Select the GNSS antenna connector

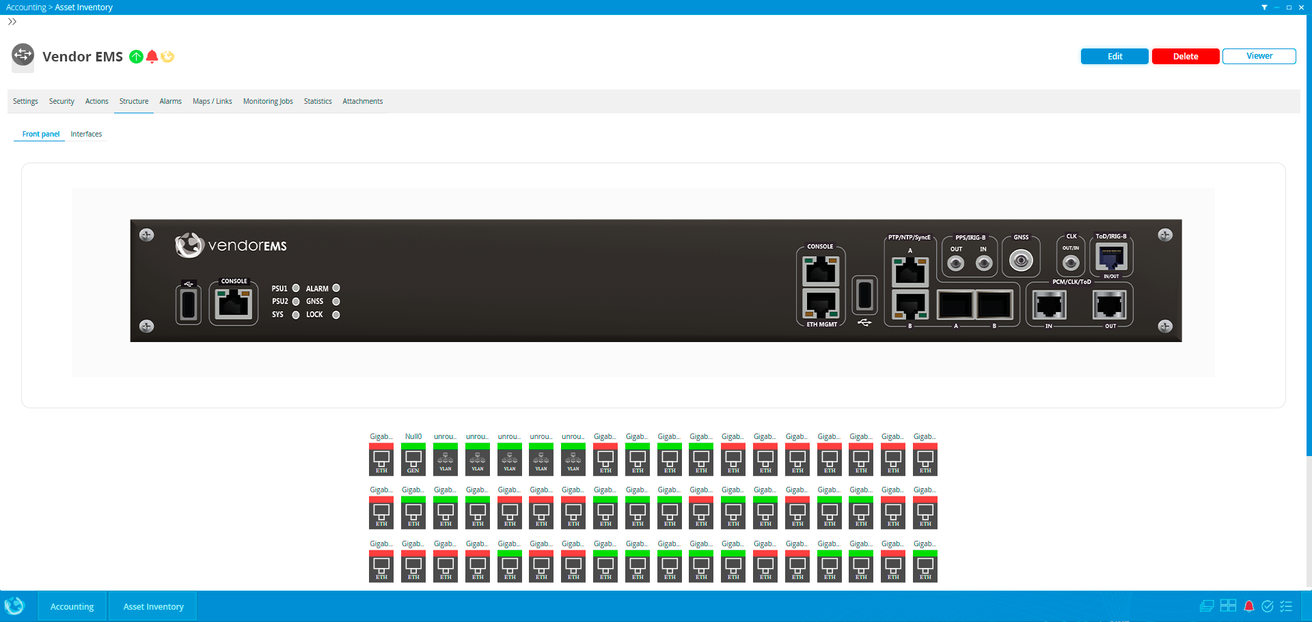[x=1021, y=260]
